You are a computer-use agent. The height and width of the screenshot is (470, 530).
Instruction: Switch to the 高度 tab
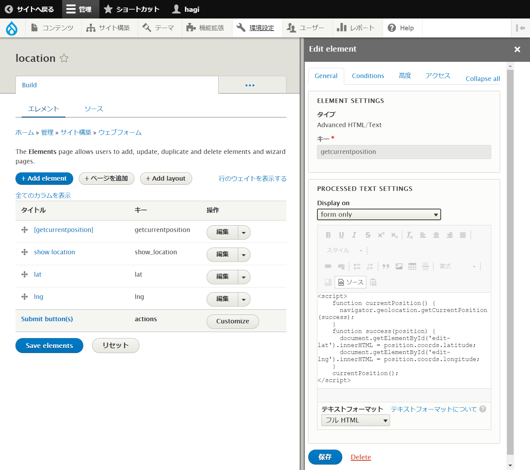click(405, 76)
